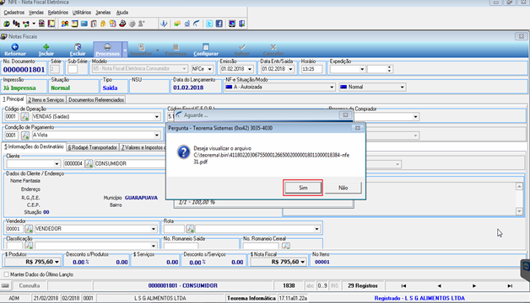Image resolution: width=530 pixels, height=303 pixels.
Task: Expand the Expedição dropdown
Action: tap(362, 69)
